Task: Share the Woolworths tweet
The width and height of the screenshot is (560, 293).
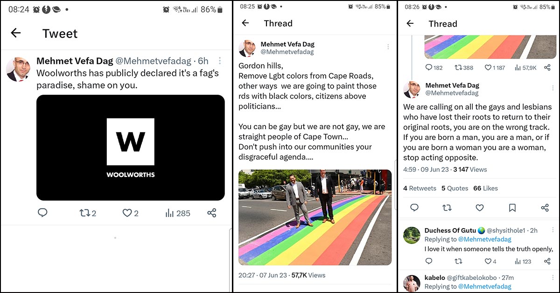Action: [211, 213]
